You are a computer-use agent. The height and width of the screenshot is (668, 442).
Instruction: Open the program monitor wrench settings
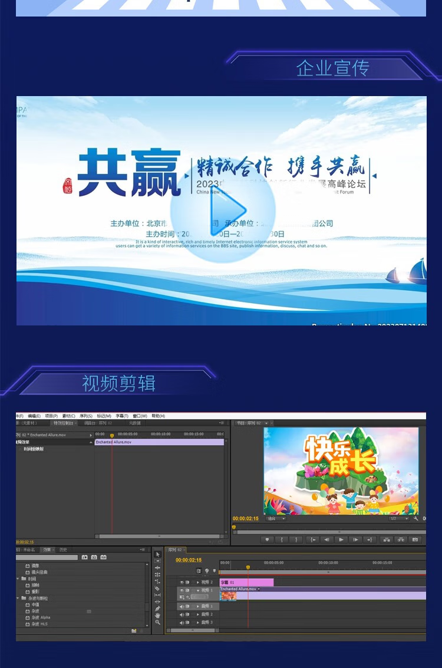pos(416,518)
